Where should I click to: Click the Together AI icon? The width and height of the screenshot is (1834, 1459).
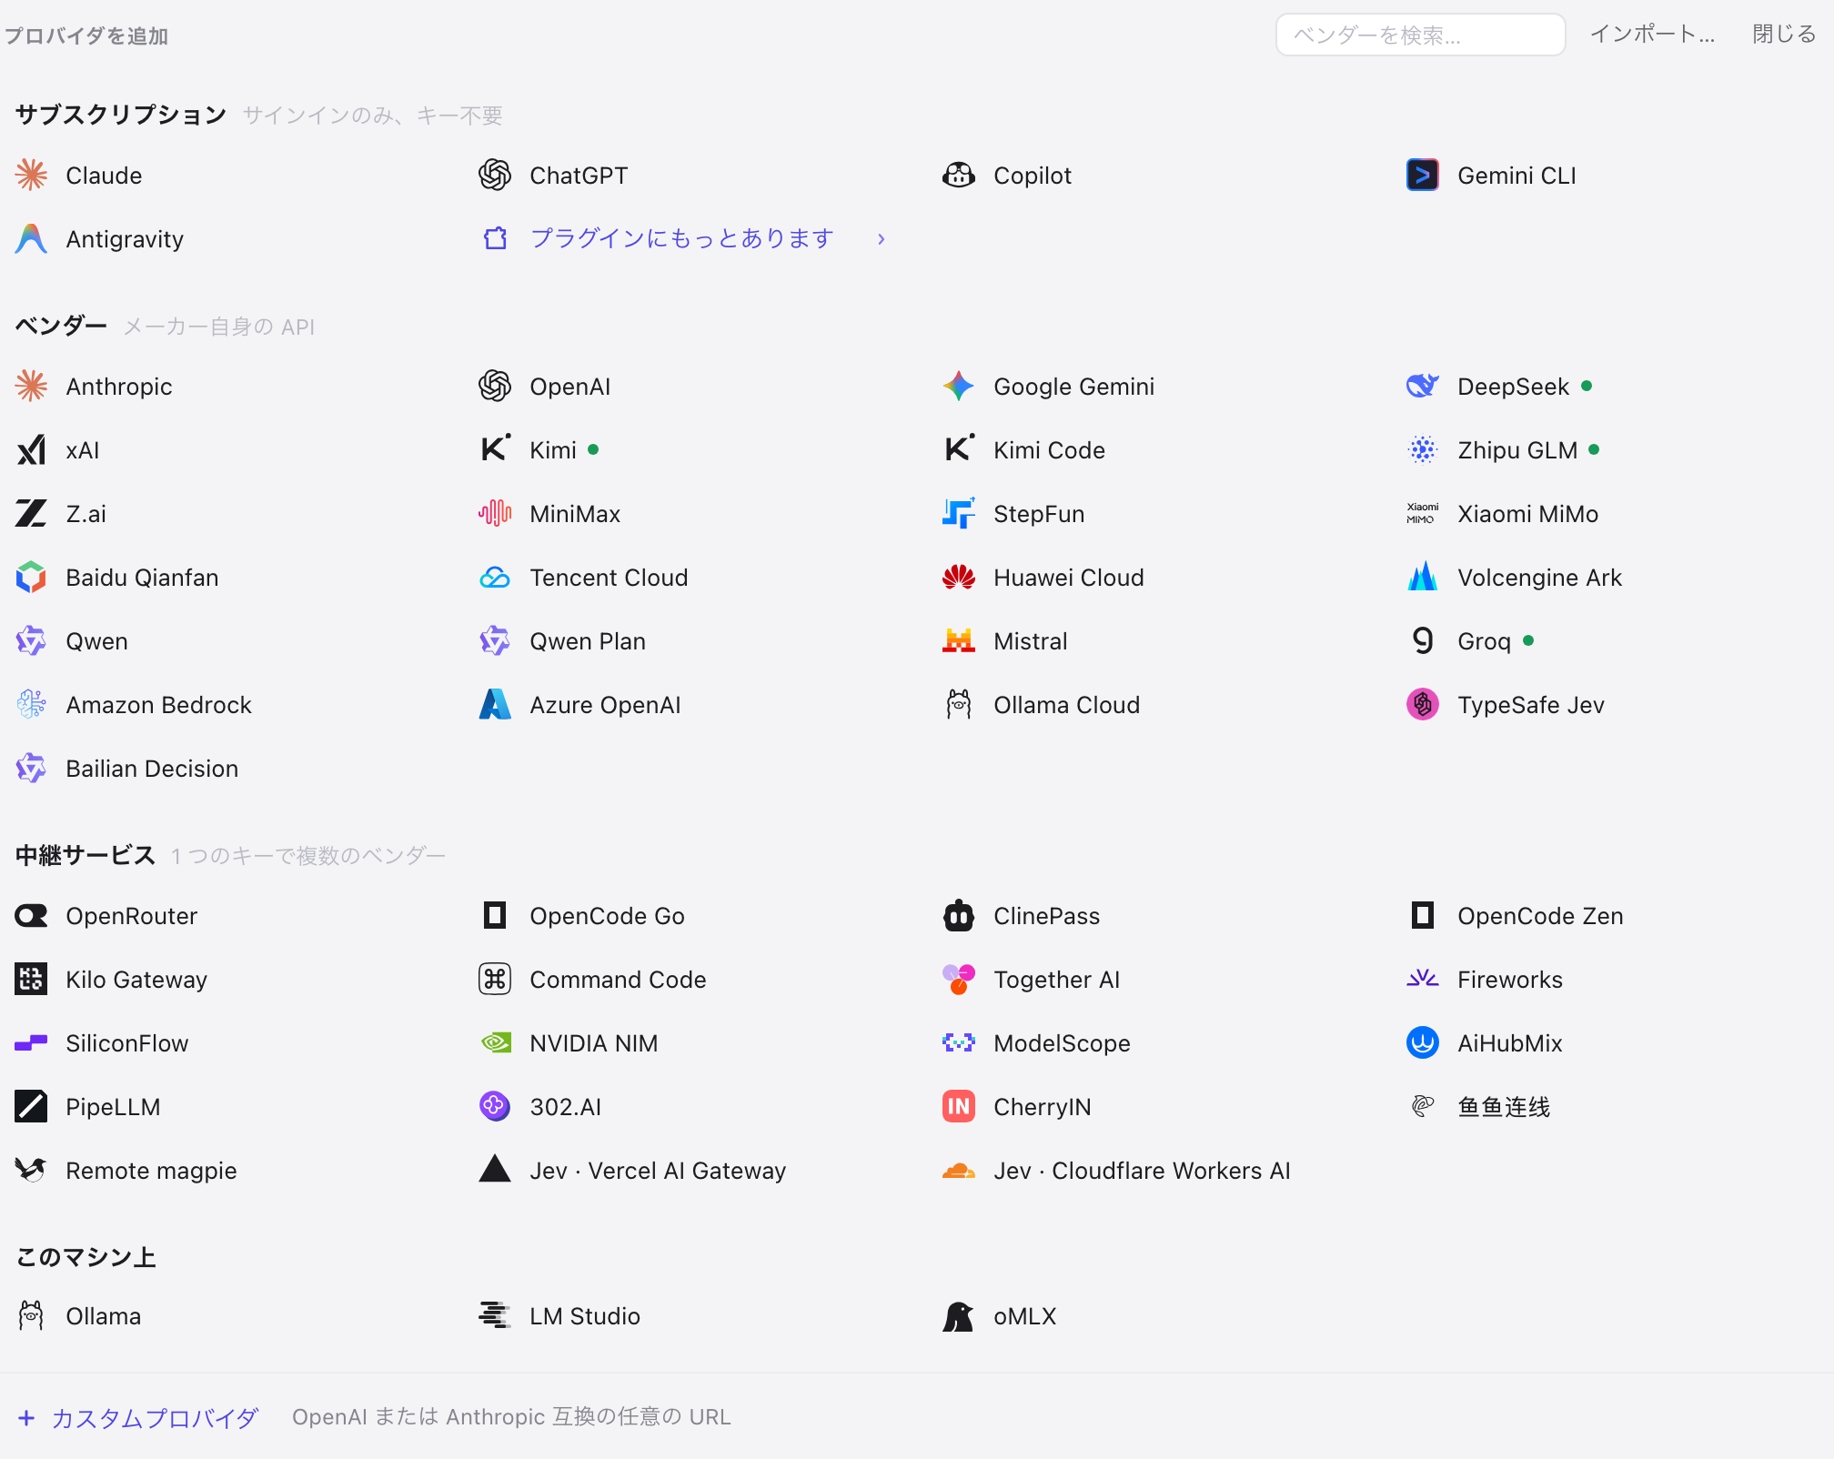click(x=959, y=979)
